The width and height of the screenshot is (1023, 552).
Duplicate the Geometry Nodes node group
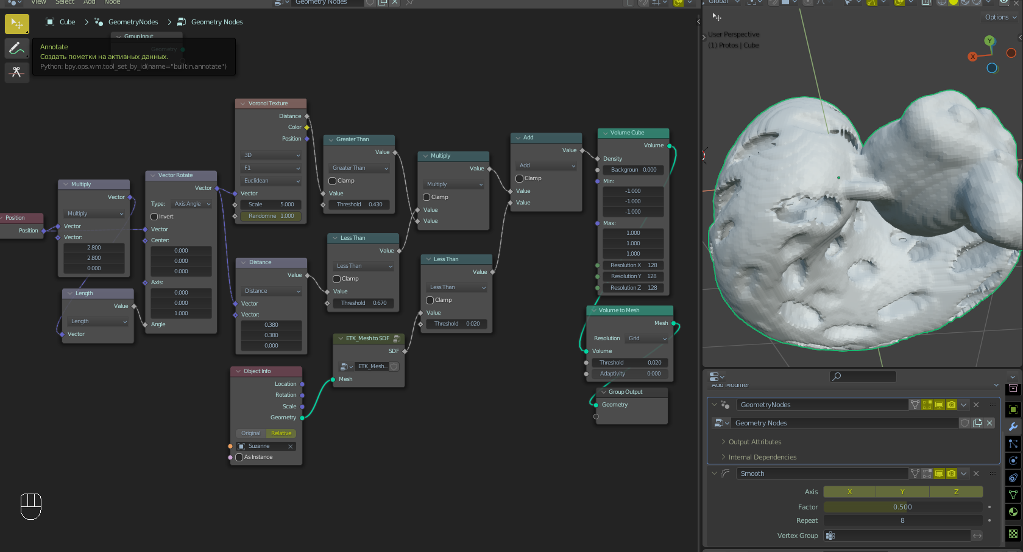coord(977,423)
